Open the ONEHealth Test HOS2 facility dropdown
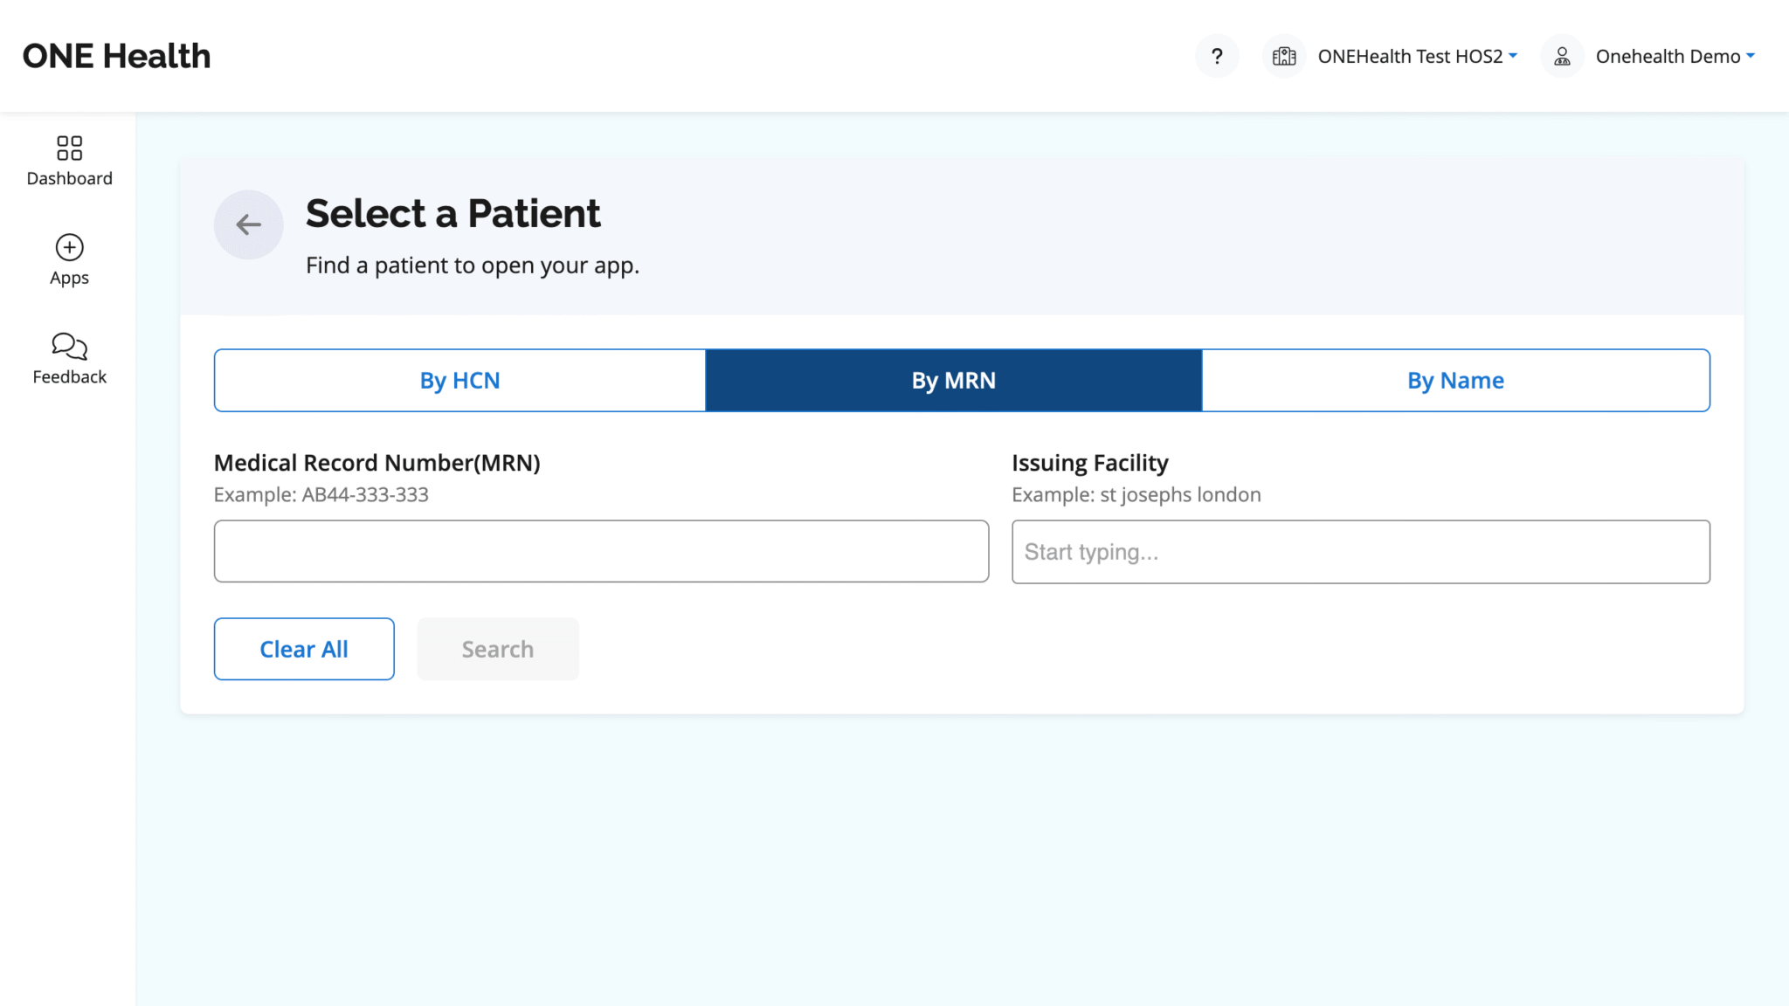1789x1006 pixels. [x=1416, y=55]
